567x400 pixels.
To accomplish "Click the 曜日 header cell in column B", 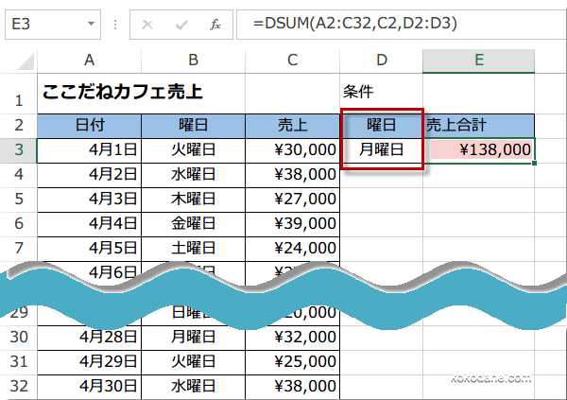I will 193,126.
